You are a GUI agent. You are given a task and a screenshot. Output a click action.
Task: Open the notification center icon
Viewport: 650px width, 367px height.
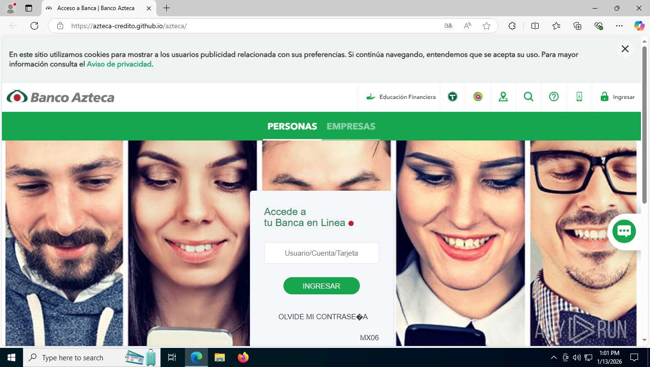click(x=634, y=357)
